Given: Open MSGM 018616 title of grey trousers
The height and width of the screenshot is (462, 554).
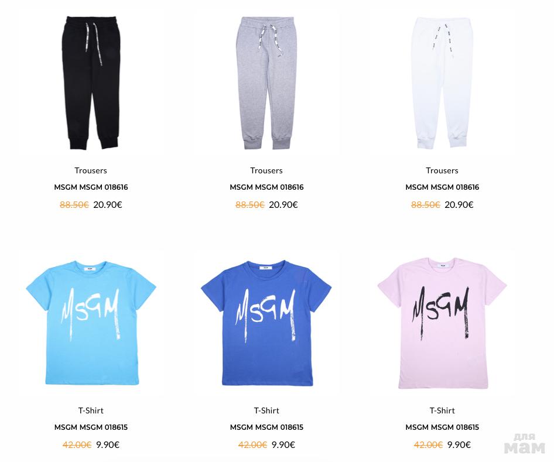Looking at the screenshot, I should [x=266, y=187].
